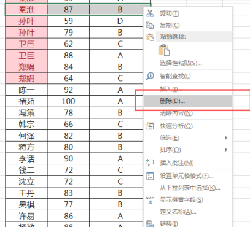The height and width of the screenshot is (227, 250).
Task: Select 删除(D)... in the context menu
Action: click(x=188, y=101)
